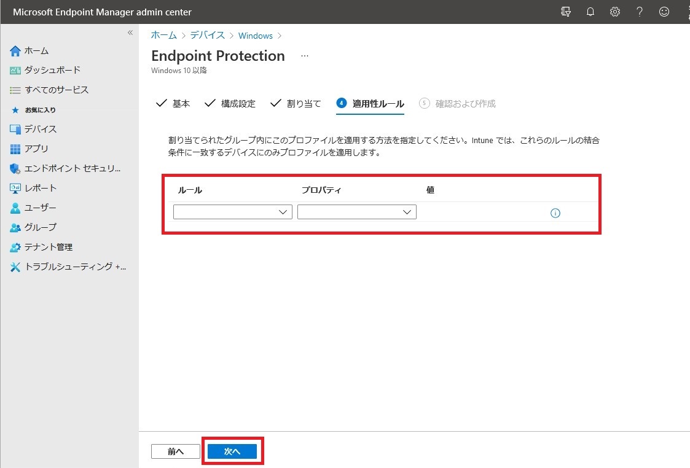Click the home icon next to ホーム
Image resolution: width=690 pixels, height=468 pixels.
(15, 51)
